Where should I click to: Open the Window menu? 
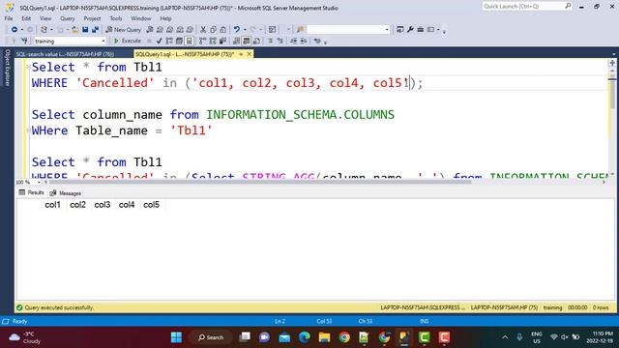click(140, 18)
